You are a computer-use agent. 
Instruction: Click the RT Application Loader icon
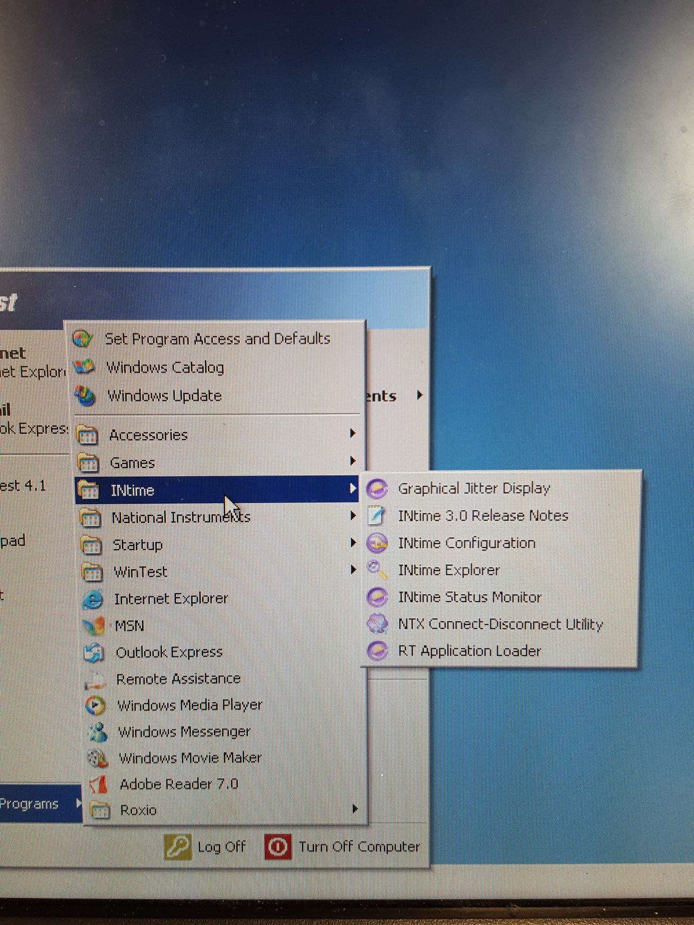click(377, 651)
